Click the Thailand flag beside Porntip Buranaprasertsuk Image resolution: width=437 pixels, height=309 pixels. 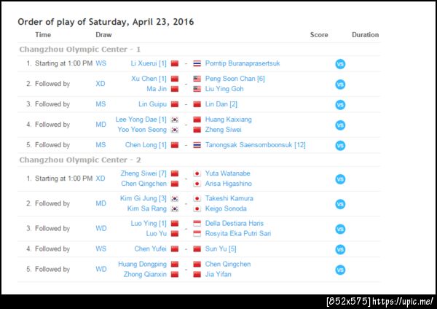(x=197, y=64)
